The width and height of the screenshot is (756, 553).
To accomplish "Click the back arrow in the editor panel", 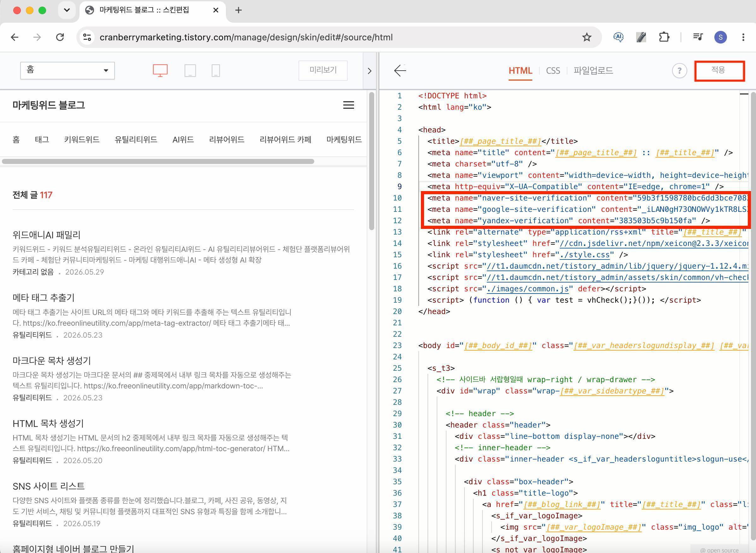I will pyautogui.click(x=400, y=71).
